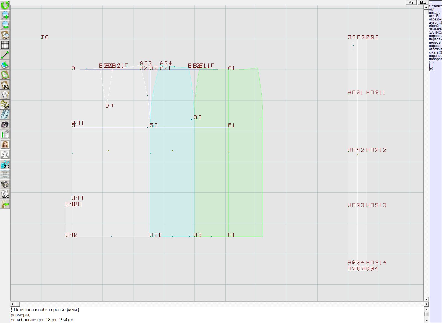Click the green refresh arrow icon

5,5
